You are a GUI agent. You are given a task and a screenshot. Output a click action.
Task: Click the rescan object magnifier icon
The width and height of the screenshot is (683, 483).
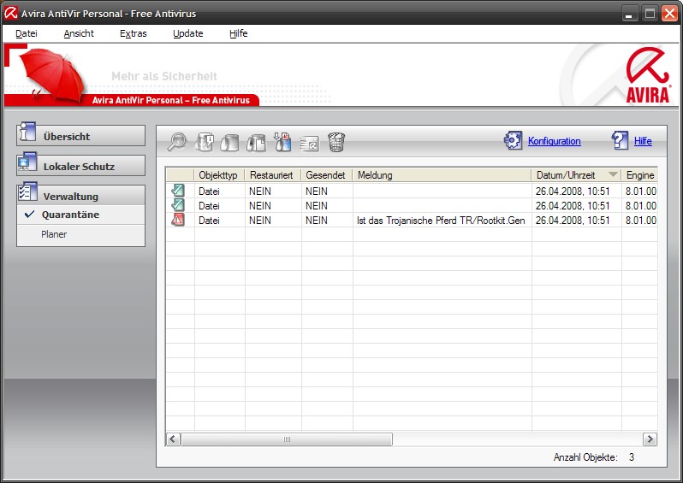[x=177, y=142]
